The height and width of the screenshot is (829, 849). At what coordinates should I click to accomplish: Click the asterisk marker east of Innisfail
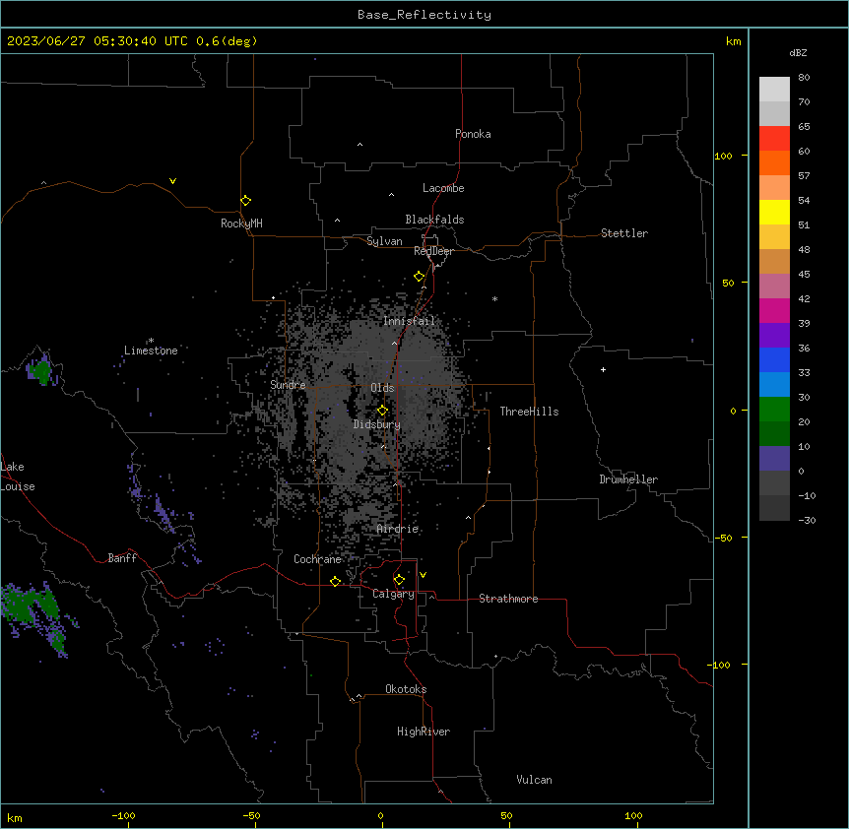click(494, 298)
